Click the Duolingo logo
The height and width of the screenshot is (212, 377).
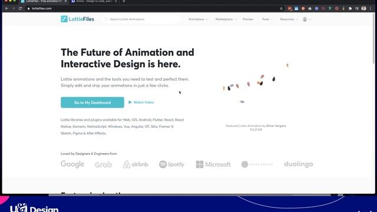pos(299,164)
